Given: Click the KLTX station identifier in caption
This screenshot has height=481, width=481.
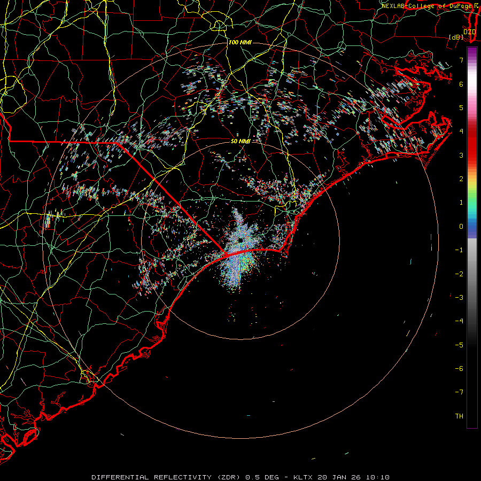Looking at the screenshot, I should [303, 477].
